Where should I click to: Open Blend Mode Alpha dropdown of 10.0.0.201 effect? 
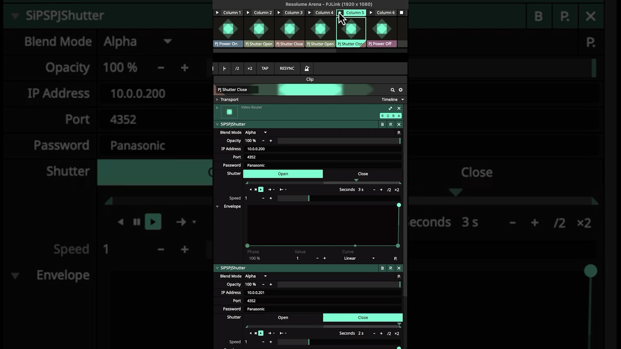tap(256, 276)
